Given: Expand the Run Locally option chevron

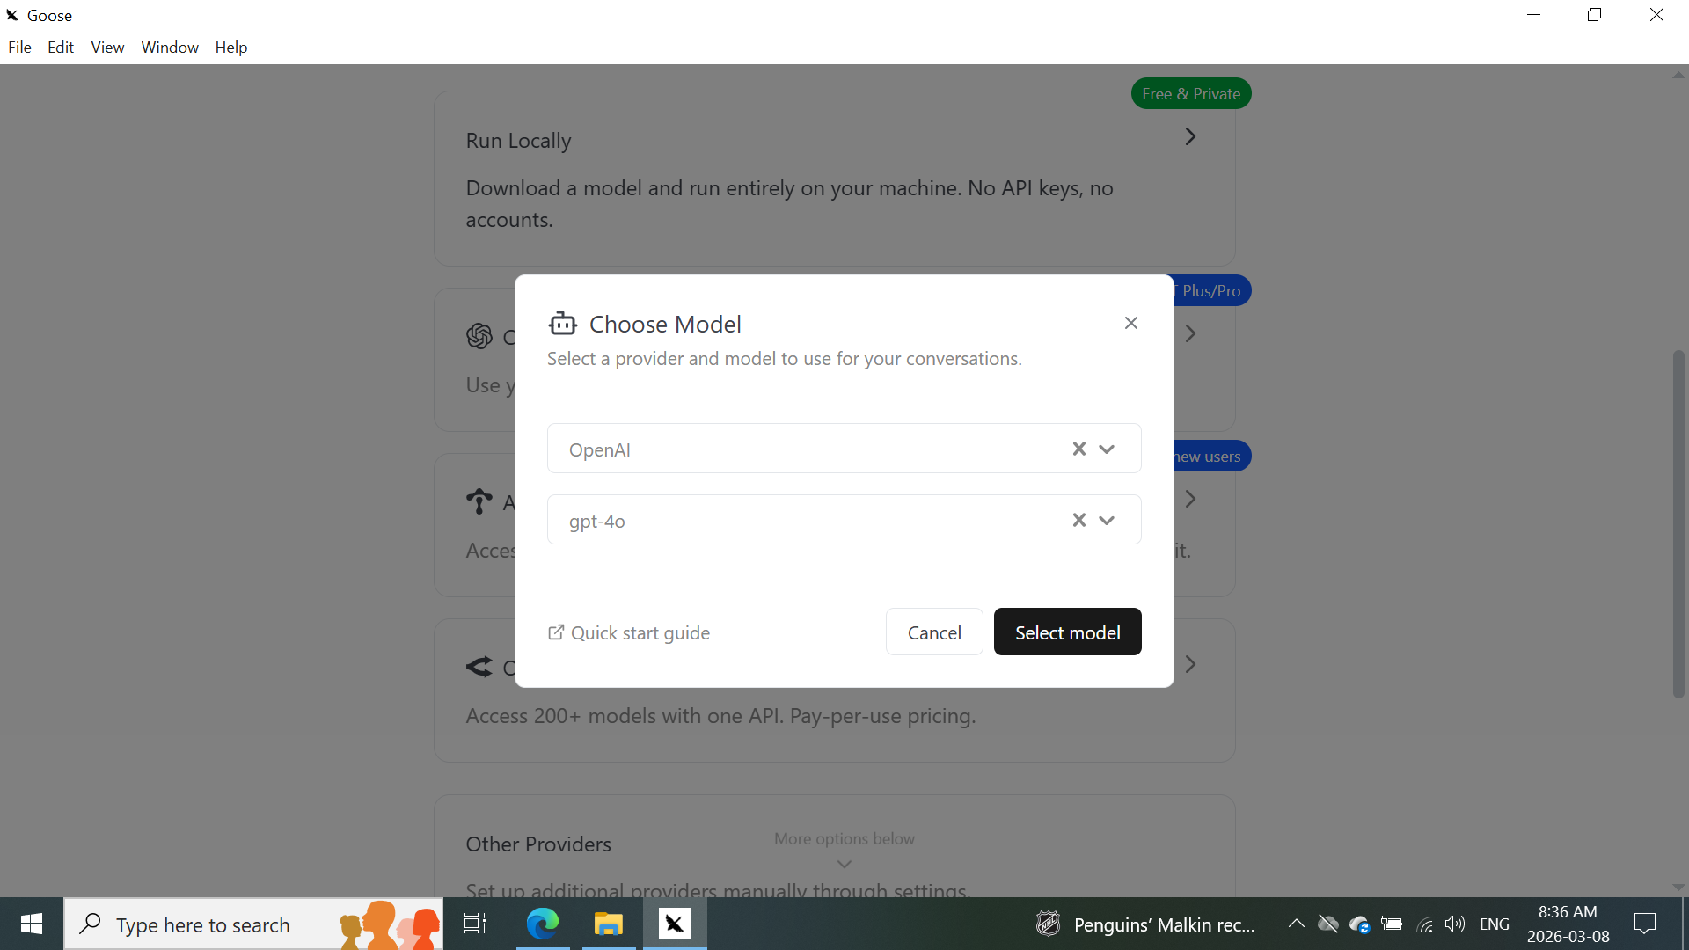Looking at the screenshot, I should pyautogui.click(x=1190, y=136).
